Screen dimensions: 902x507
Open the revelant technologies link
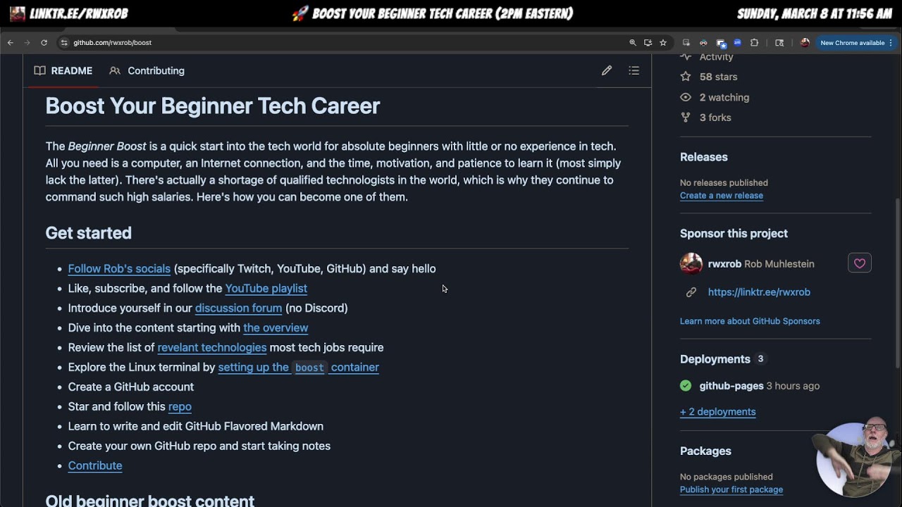click(x=212, y=347)
